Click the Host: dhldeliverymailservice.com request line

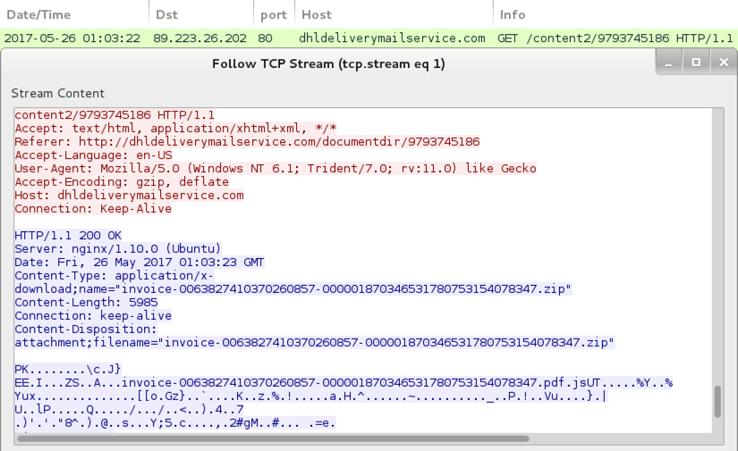129,196
